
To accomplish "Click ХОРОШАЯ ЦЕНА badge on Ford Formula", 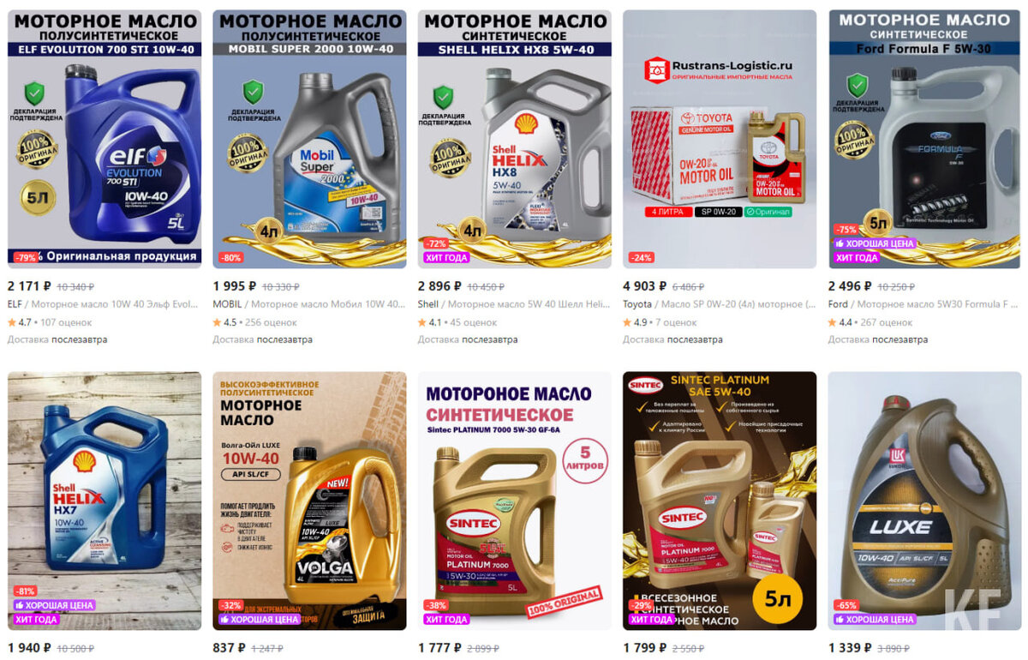I will pos(875,243).
